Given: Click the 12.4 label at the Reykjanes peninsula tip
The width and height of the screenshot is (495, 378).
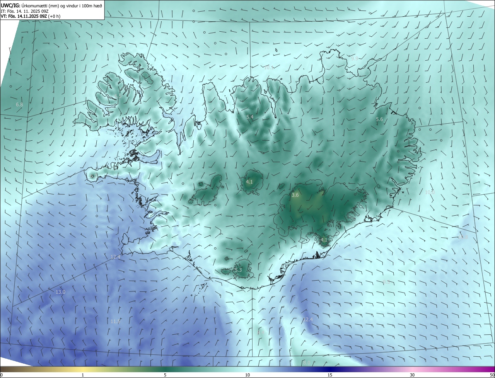Looking at the screenshot, I should pos(115,257).
